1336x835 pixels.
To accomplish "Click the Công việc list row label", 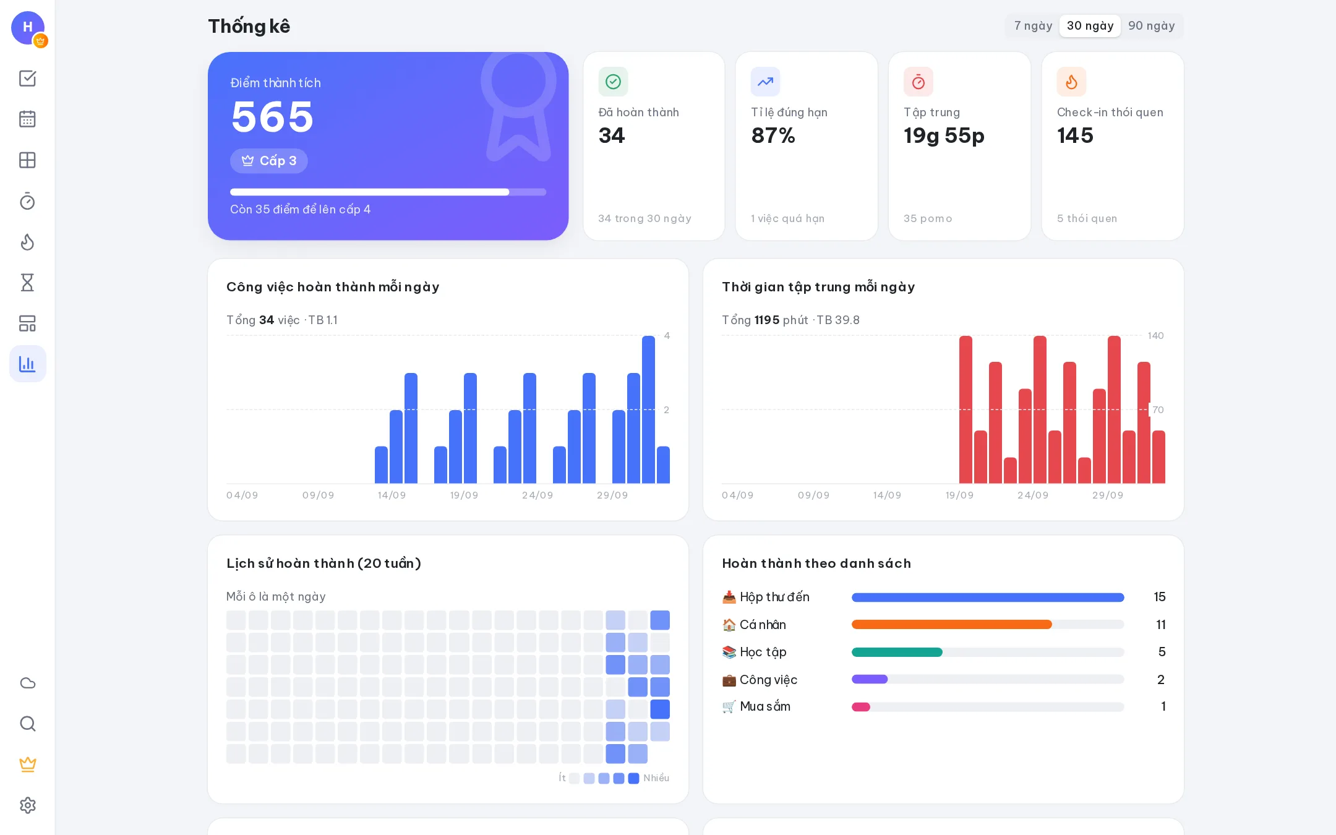I will point(768,680).
